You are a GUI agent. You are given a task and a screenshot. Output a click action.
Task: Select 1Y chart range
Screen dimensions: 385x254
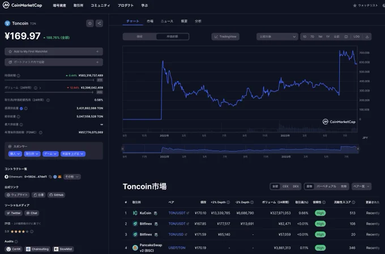point(328,37)
